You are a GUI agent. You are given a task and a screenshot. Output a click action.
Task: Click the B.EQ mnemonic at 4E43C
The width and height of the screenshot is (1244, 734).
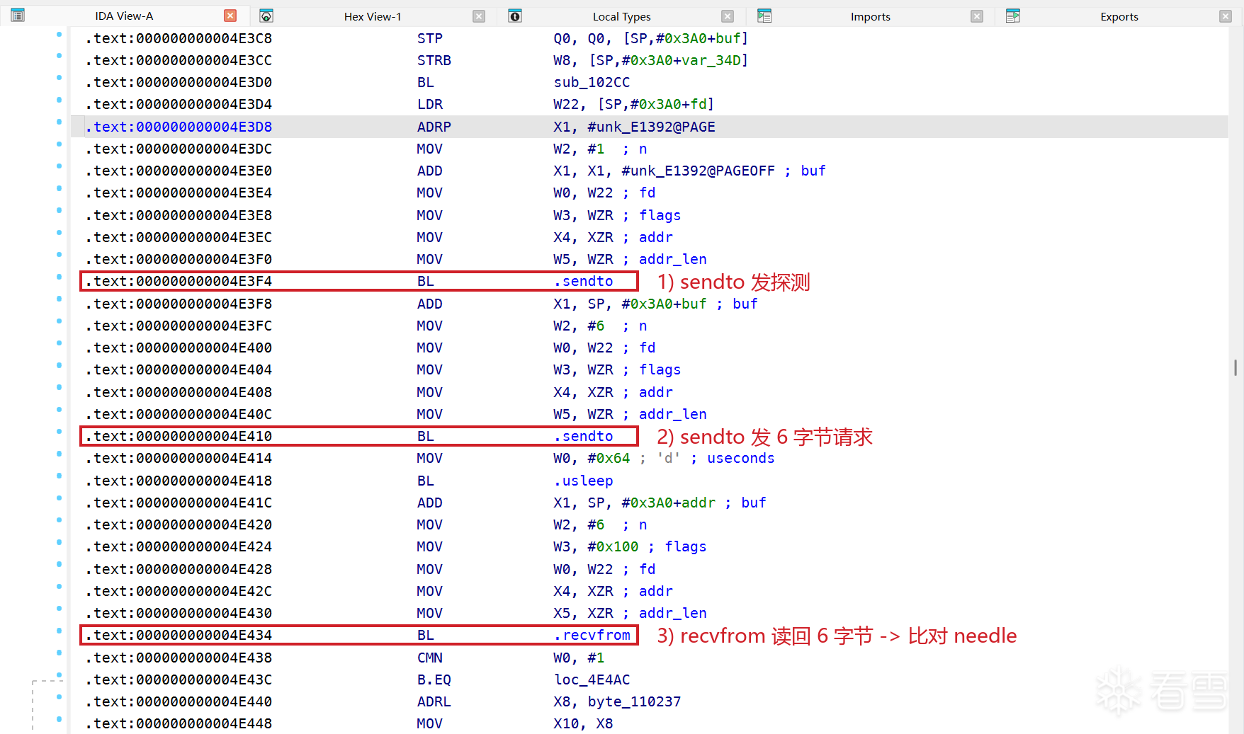pos(434,679)
